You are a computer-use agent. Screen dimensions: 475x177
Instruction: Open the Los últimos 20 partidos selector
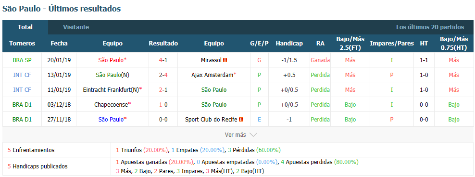430,27
